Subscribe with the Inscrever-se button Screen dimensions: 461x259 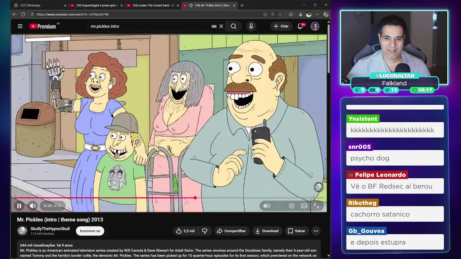pyautogui.click(x=90, y=231)
